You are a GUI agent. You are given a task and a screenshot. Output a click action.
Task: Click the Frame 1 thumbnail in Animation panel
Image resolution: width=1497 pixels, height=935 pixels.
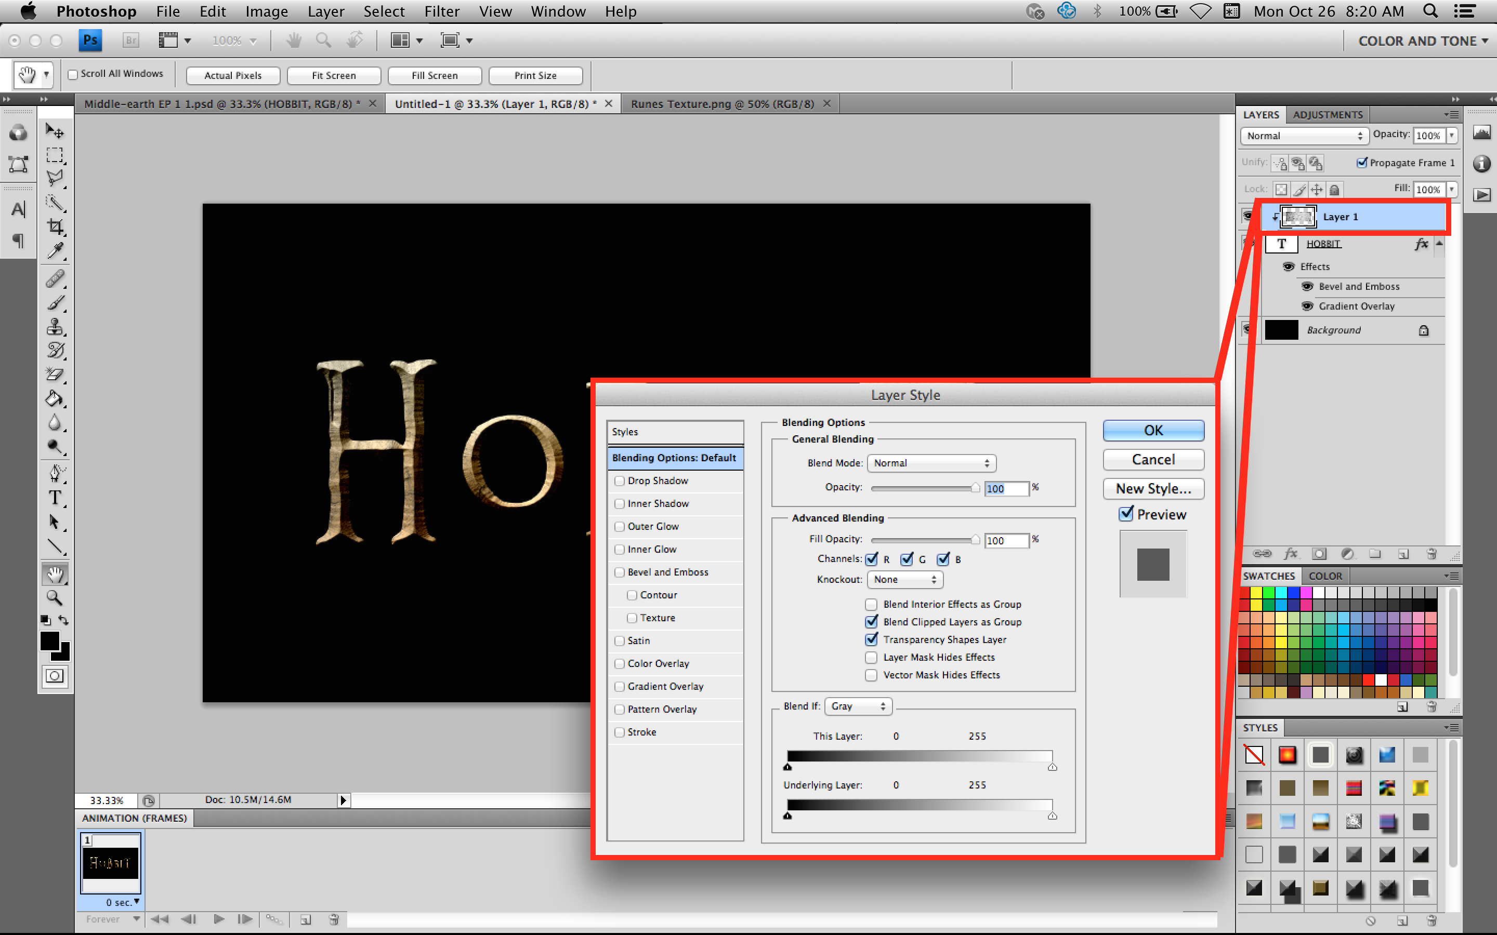[x=112, y=862]
